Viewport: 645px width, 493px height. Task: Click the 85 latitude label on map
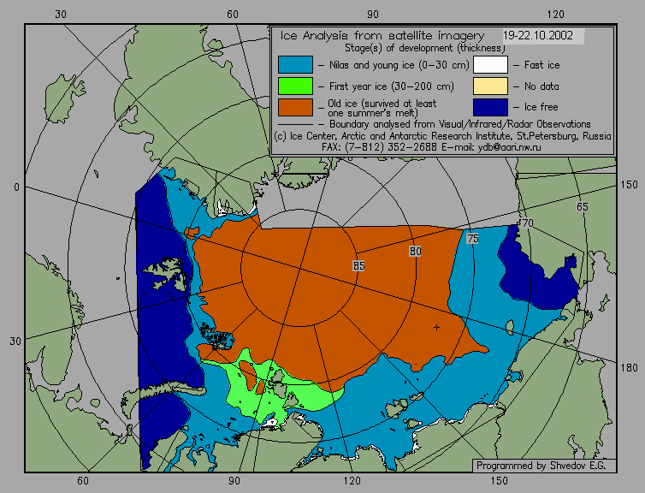(358, 266)
